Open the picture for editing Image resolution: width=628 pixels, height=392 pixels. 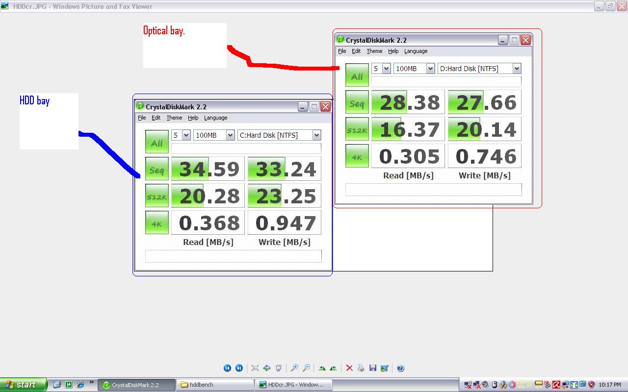(x=385, y=368)
